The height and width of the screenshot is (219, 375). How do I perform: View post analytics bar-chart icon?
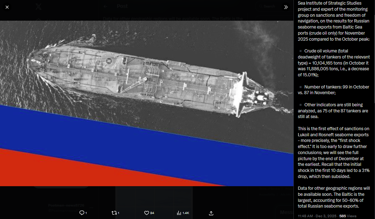(x=179, y=213)
